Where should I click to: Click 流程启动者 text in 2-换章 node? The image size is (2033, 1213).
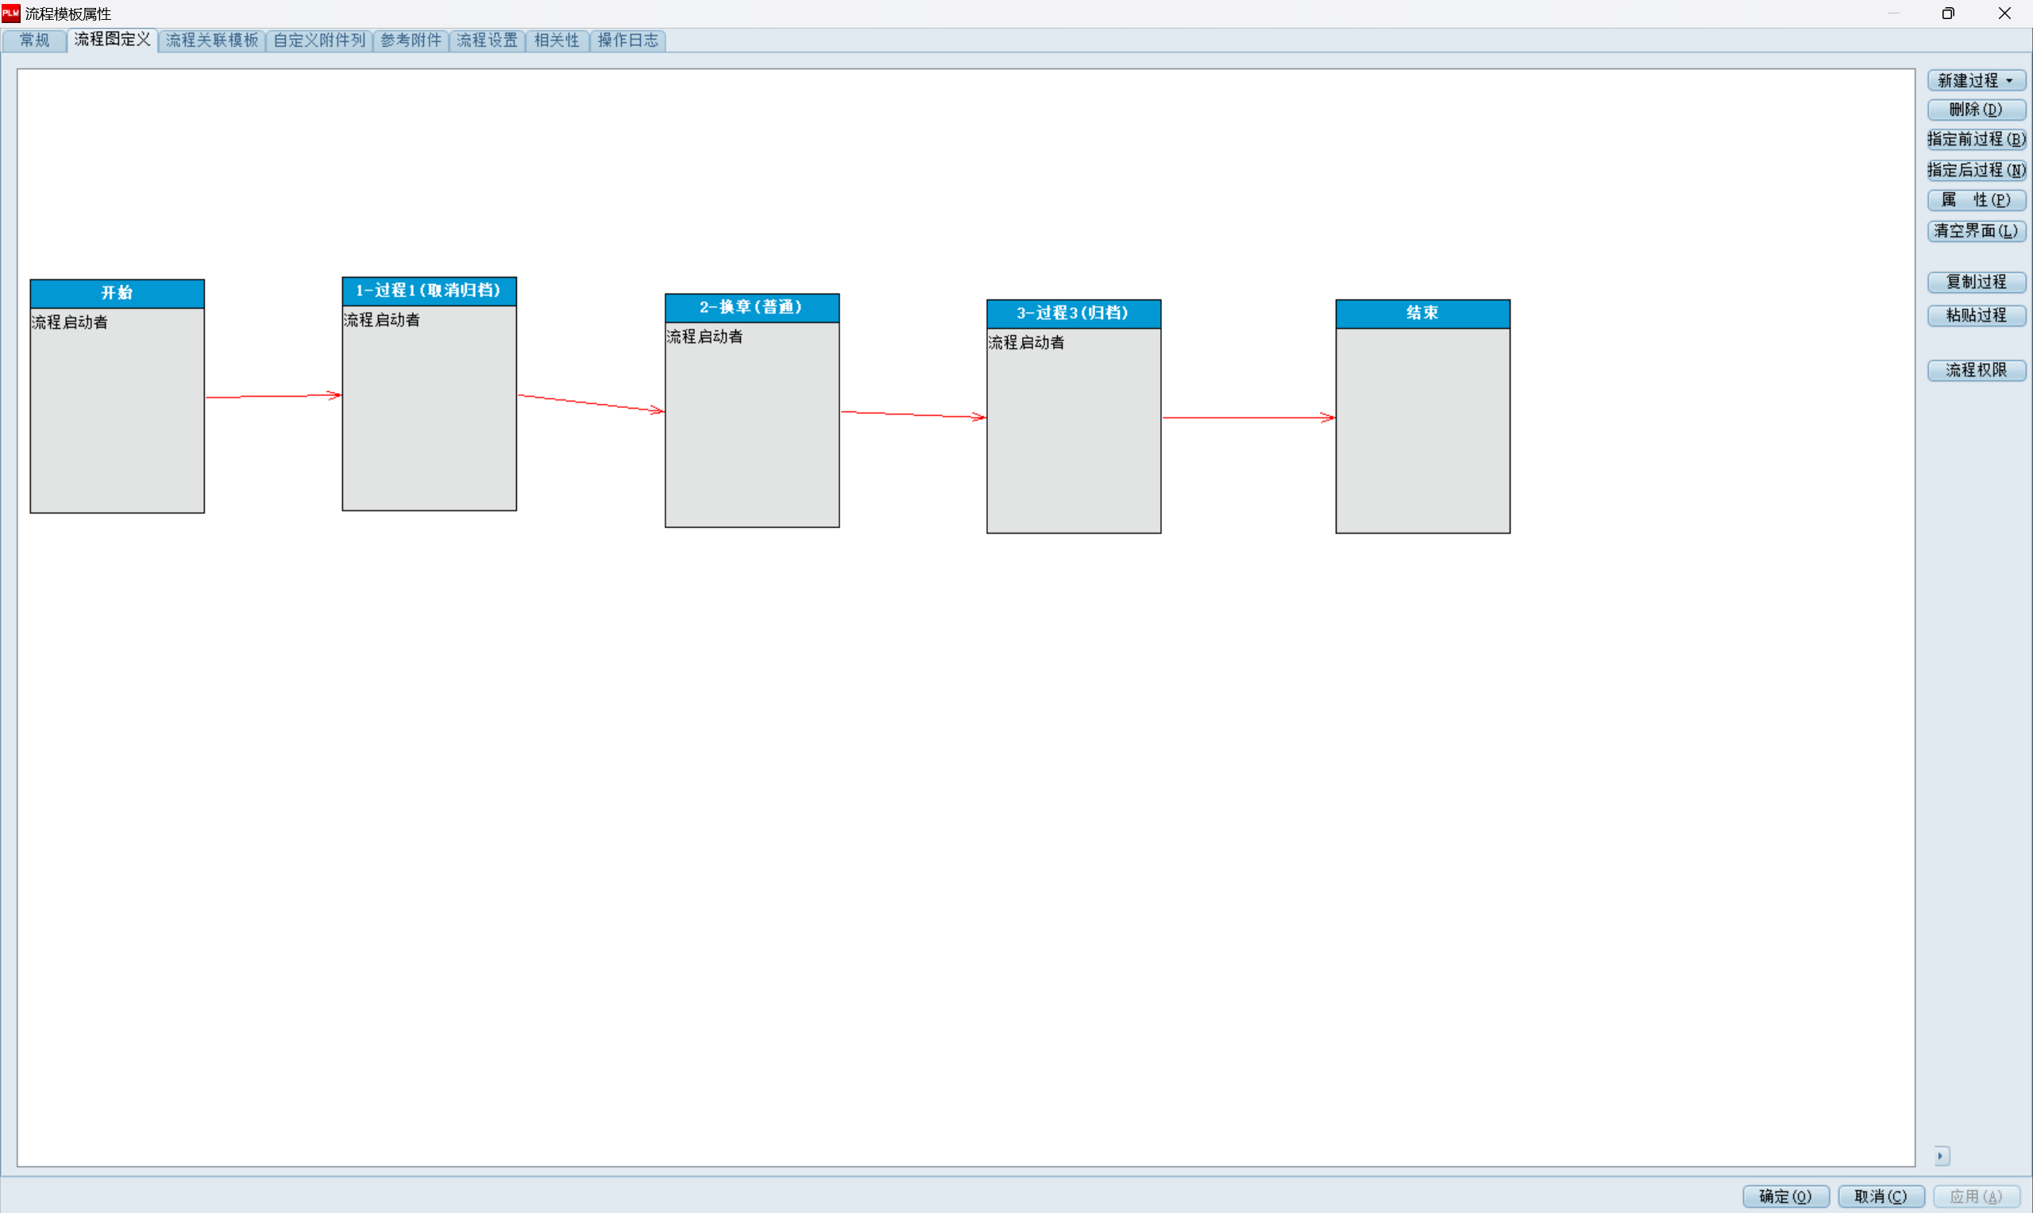point(704,337)
